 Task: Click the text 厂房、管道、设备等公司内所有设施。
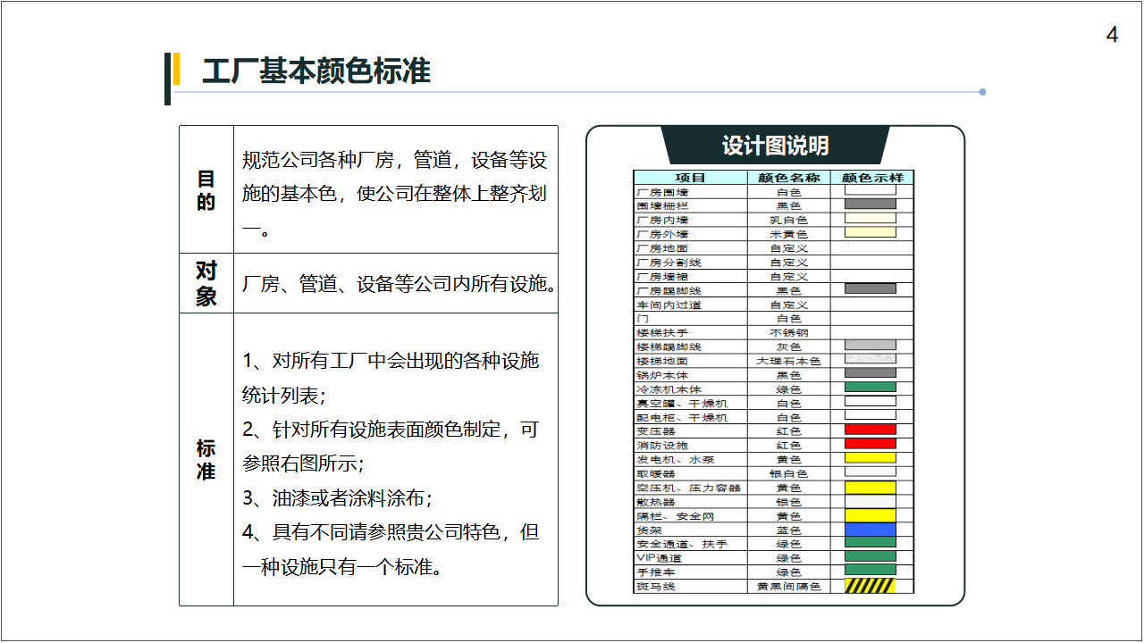[400, 284]
